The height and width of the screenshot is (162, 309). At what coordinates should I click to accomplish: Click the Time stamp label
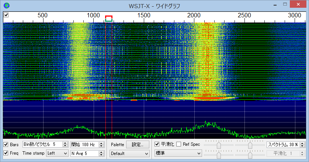pyautogui.click(x=34, y=153)
